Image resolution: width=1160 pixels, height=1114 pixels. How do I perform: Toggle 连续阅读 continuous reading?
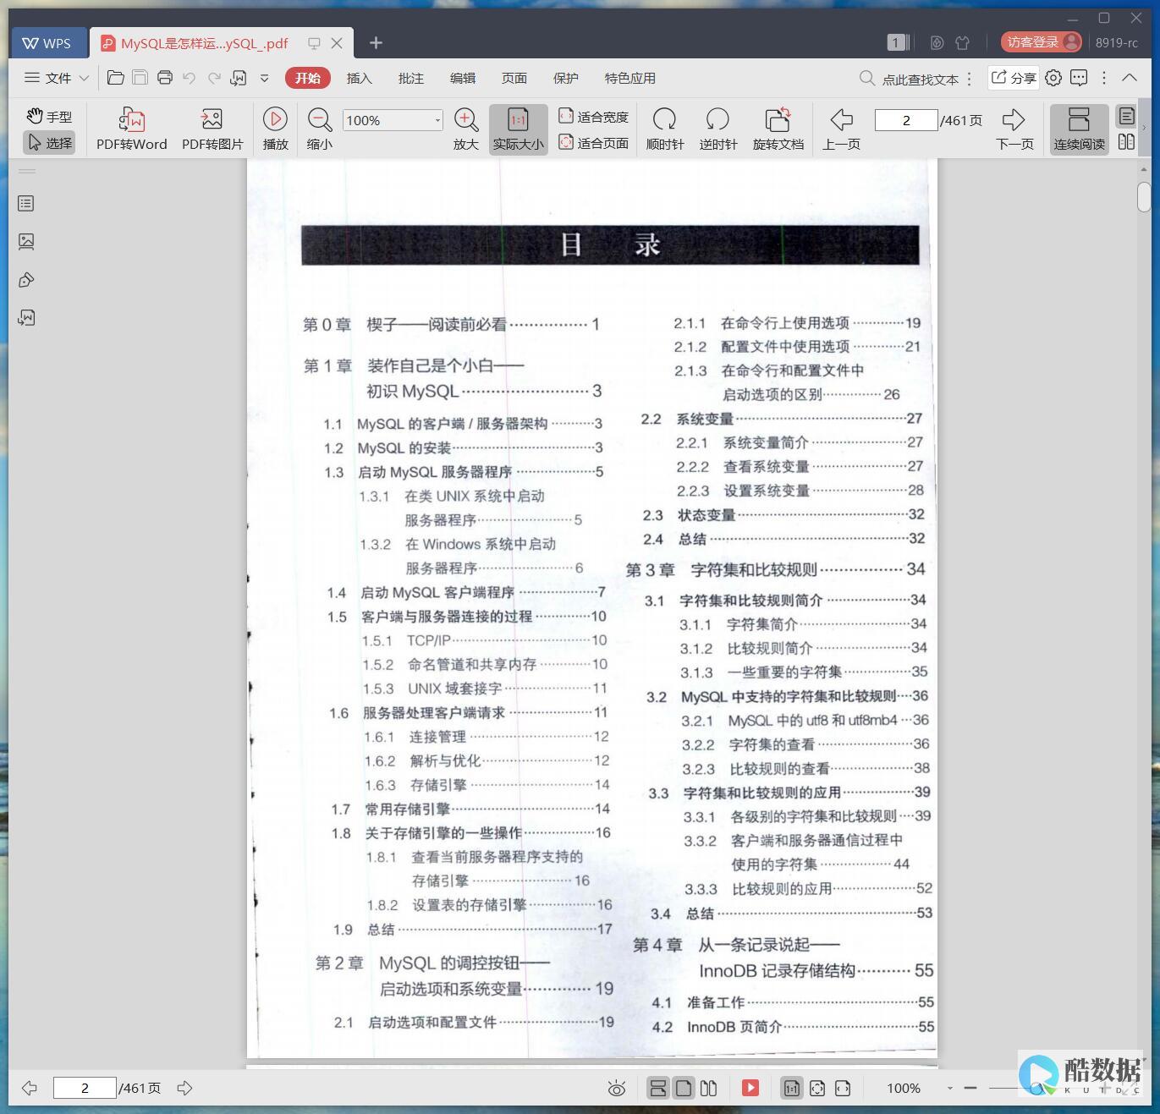coord(1079,129)
